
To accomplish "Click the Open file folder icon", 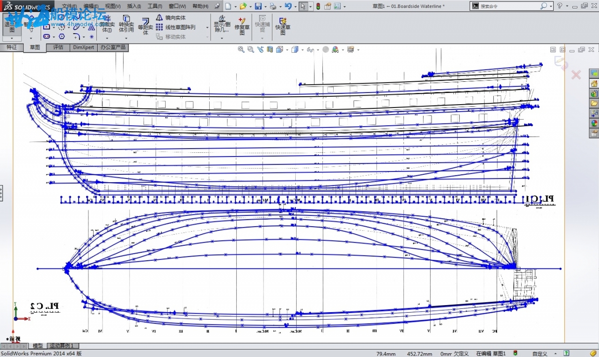I will pos(243,6).
